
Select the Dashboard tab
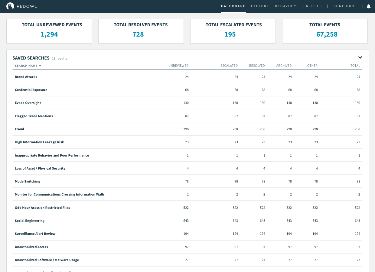[x=233, y=6]
